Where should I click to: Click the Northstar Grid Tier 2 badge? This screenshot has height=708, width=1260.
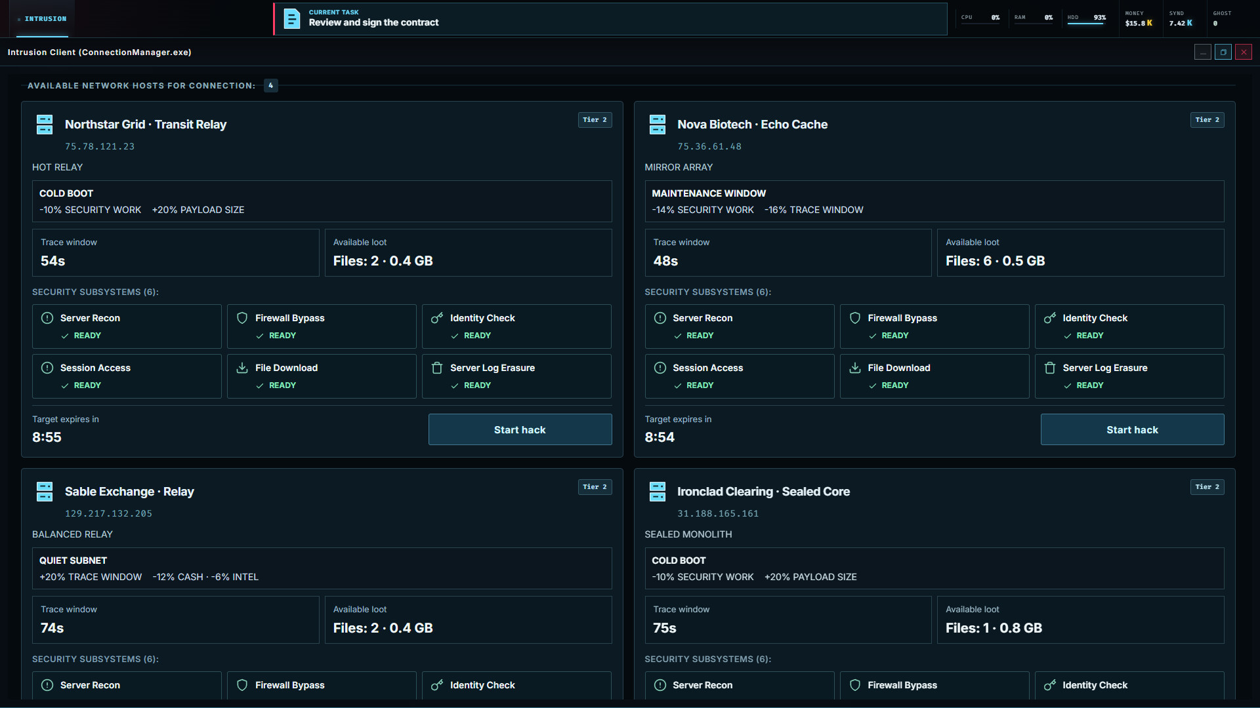point(595,120)
